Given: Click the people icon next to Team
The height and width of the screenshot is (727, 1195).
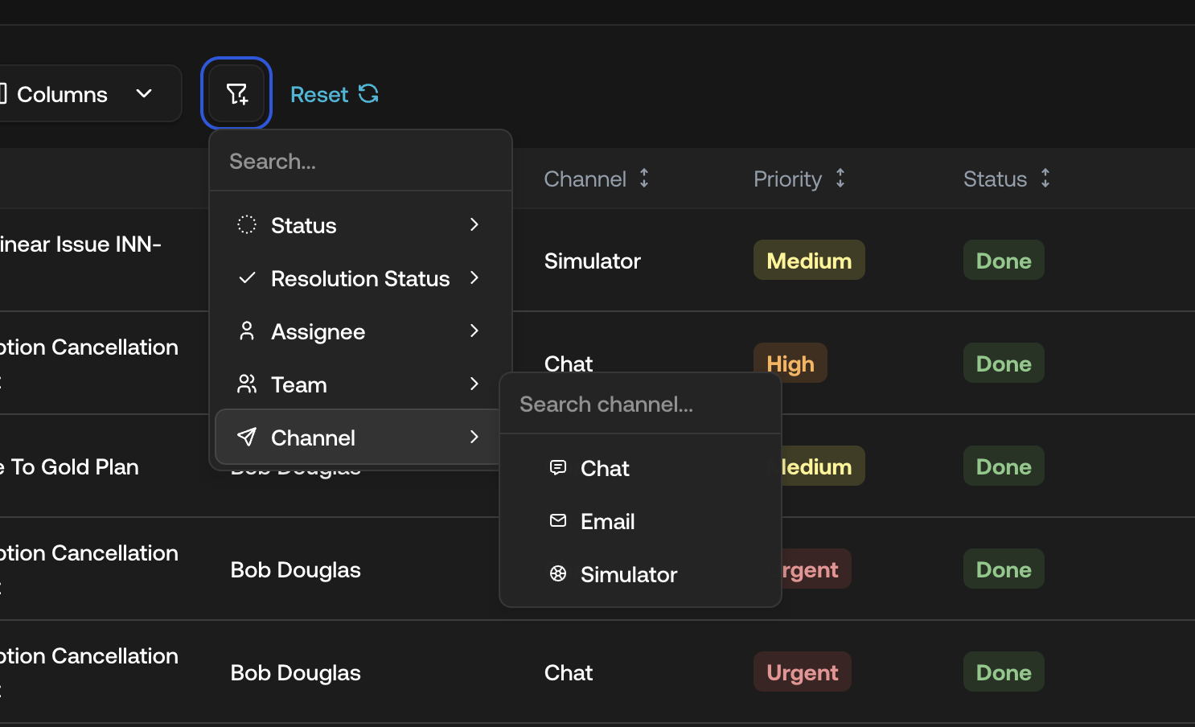Looking at the screenshot, I should tap(246, 384).
